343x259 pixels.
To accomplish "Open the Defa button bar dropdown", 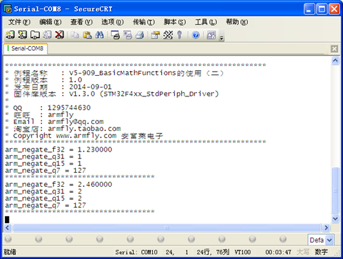I will pyautogui.click(x=330, y=240).
